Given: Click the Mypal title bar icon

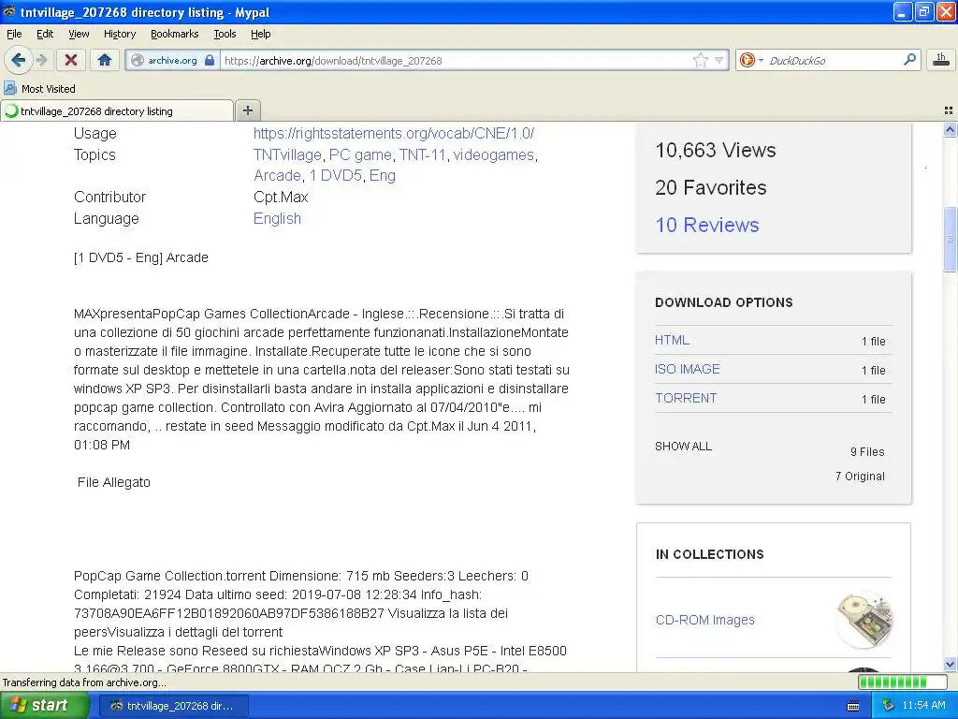Looking at the screenshot, I should pos(9,11).
